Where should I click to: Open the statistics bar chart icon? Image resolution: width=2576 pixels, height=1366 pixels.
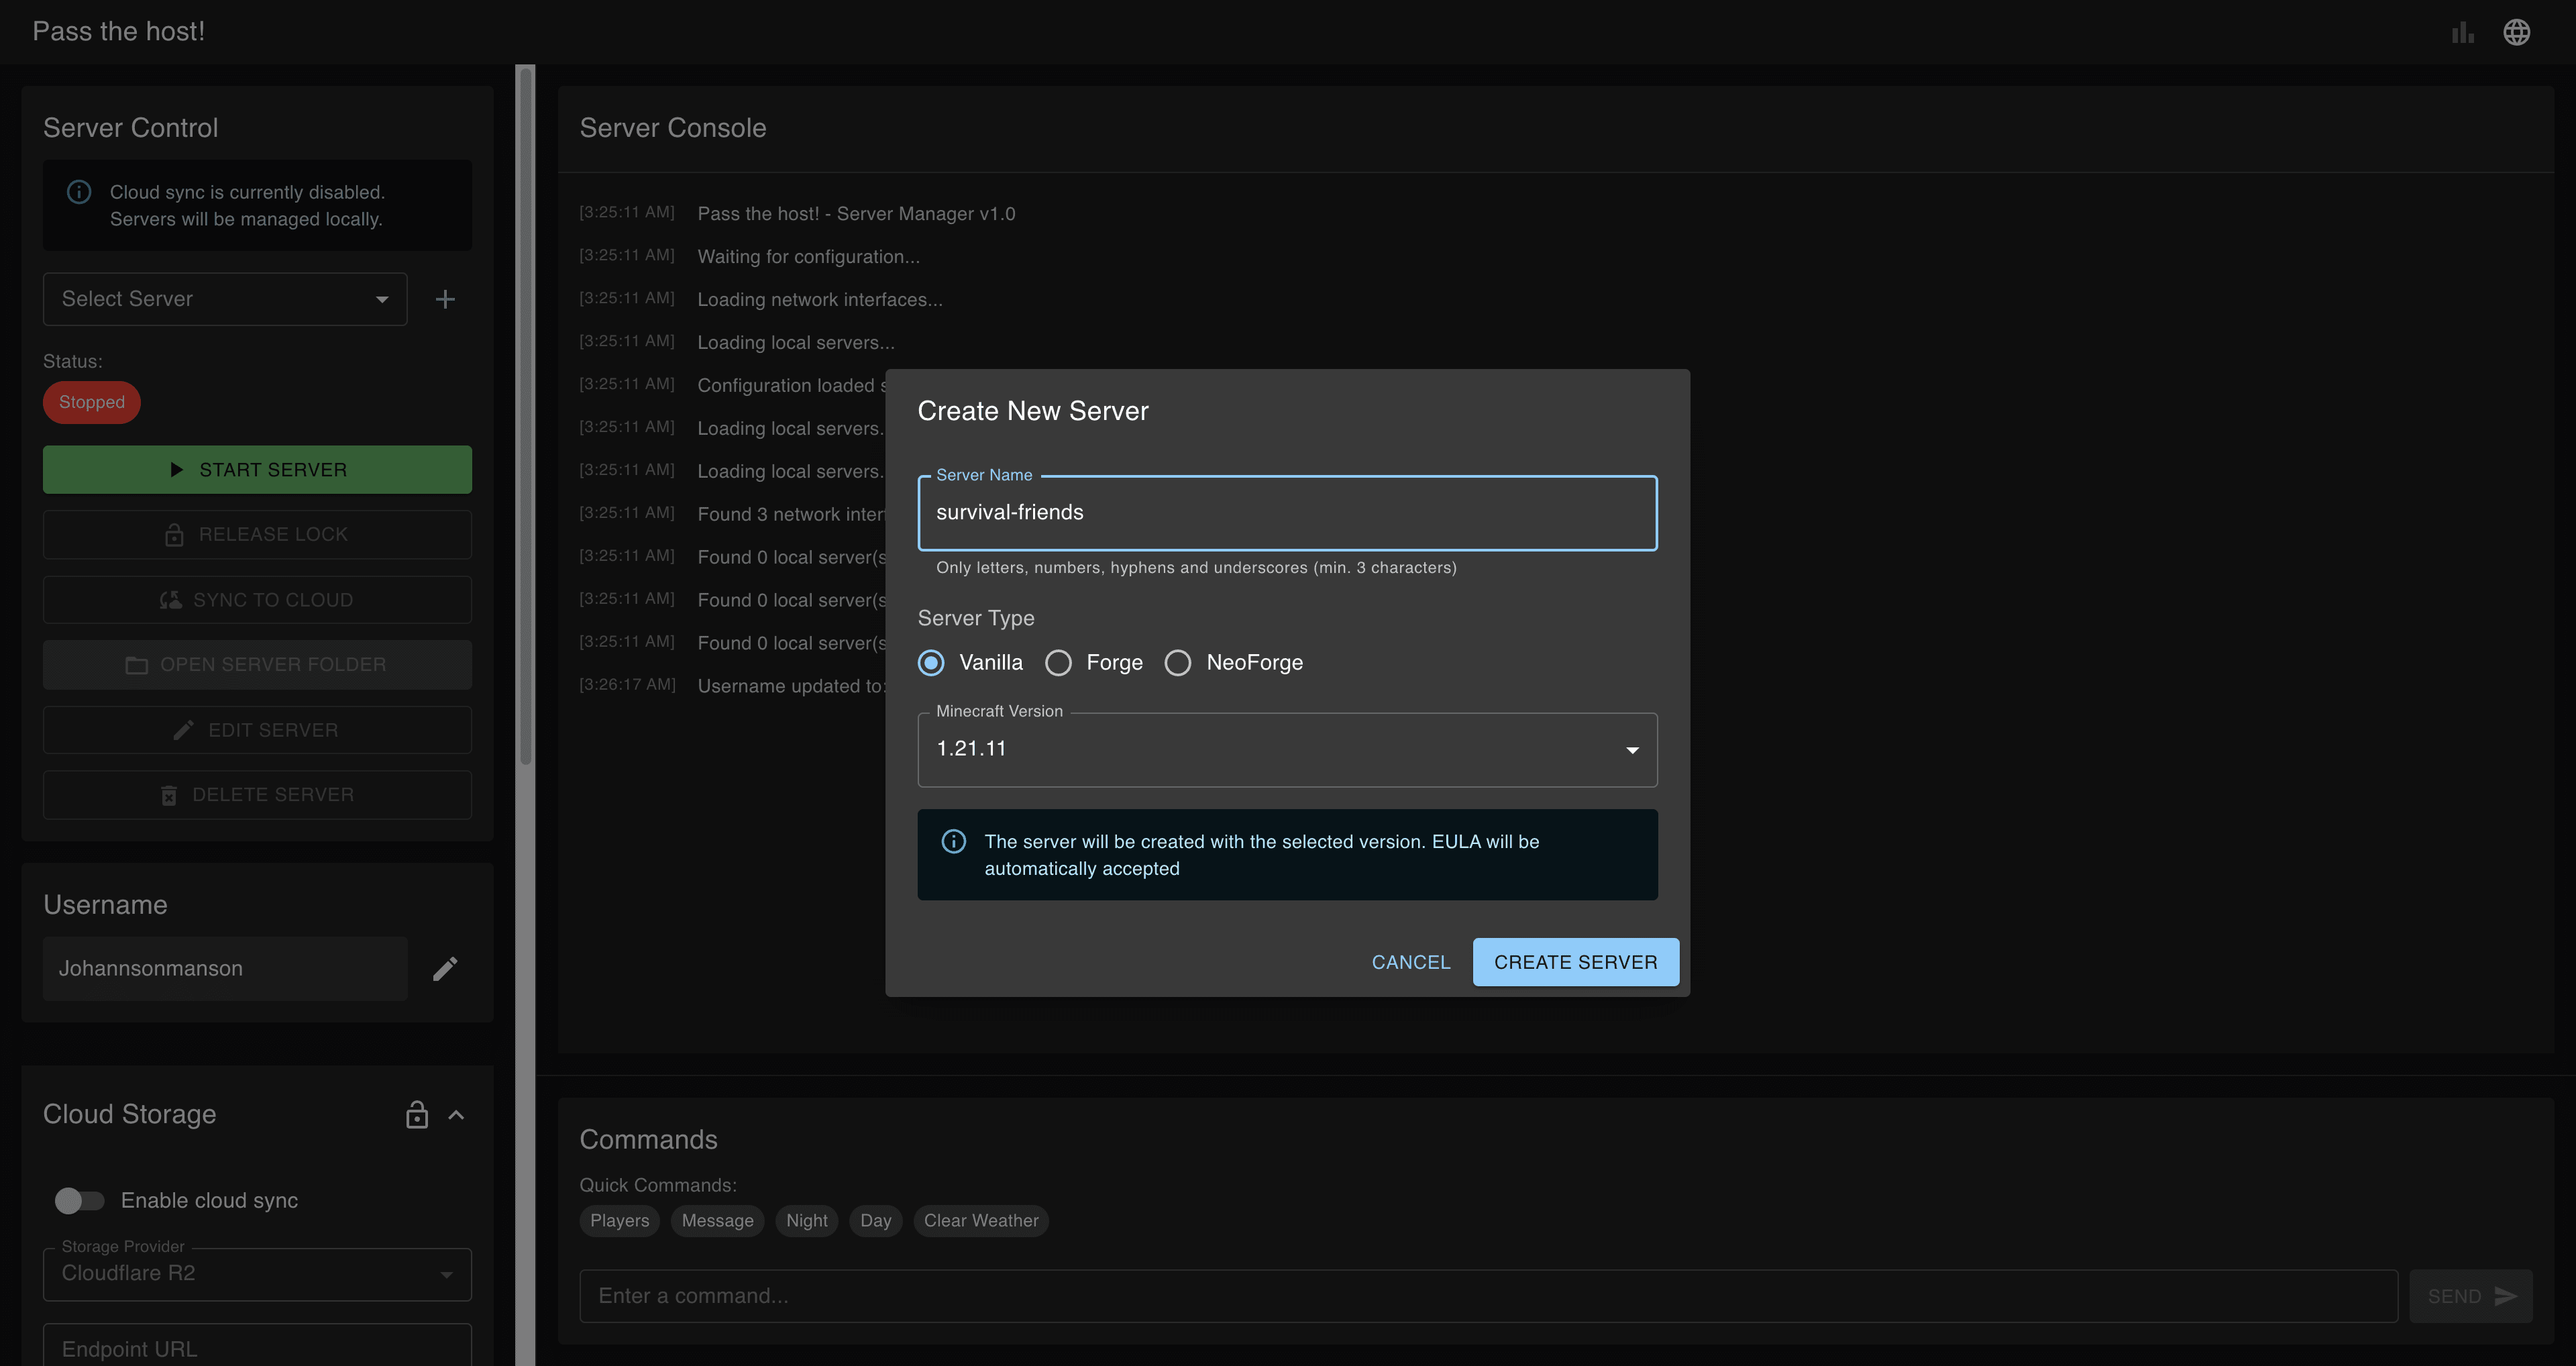click(x=2463, y=32)
